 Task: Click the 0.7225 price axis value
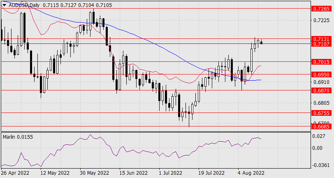(320, 20)
